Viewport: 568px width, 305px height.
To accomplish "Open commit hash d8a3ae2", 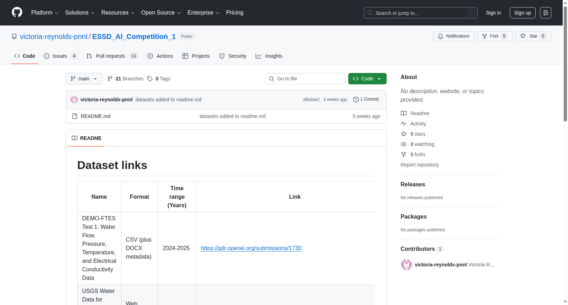I will pos(311,100).
